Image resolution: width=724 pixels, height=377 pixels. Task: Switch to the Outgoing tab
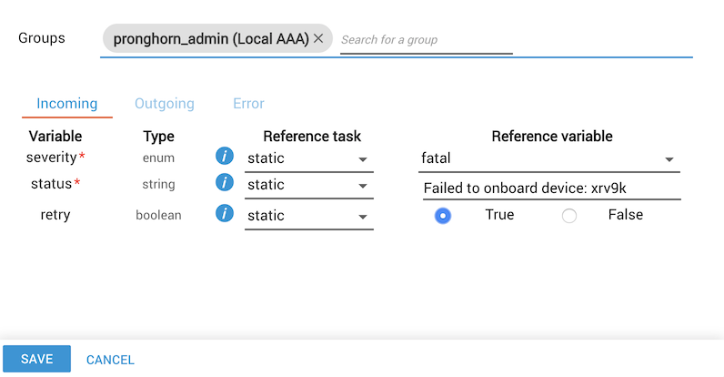pyautogui.click(x=165, y=104)
